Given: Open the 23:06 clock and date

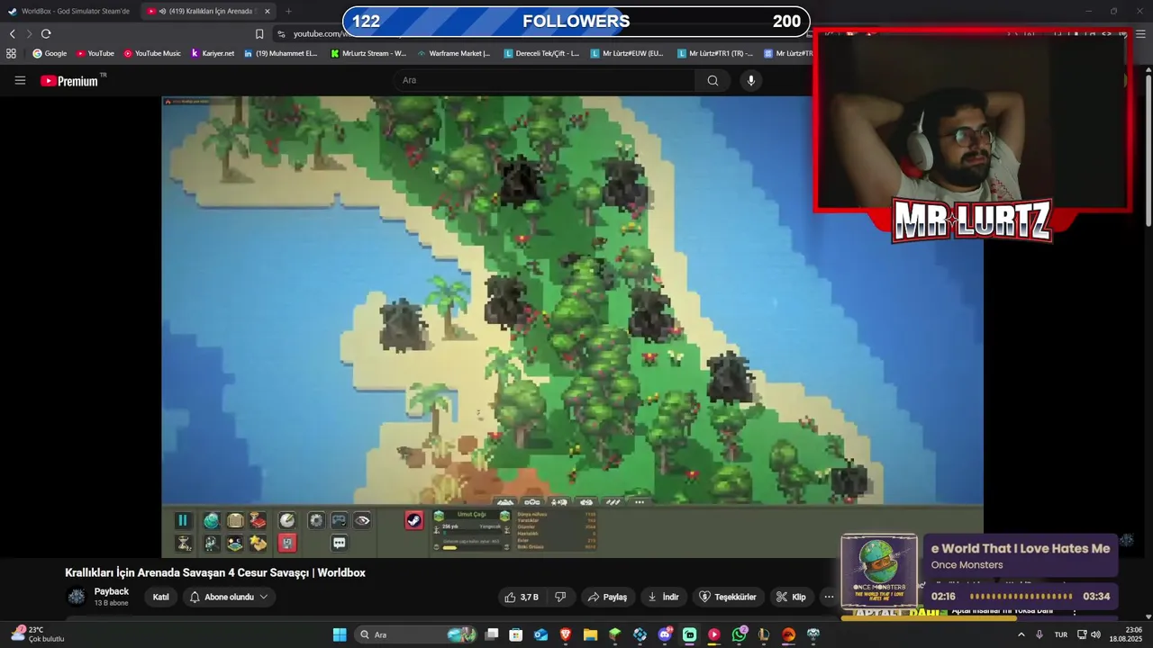Looking at the screenshot, I should pos(1126,634).
